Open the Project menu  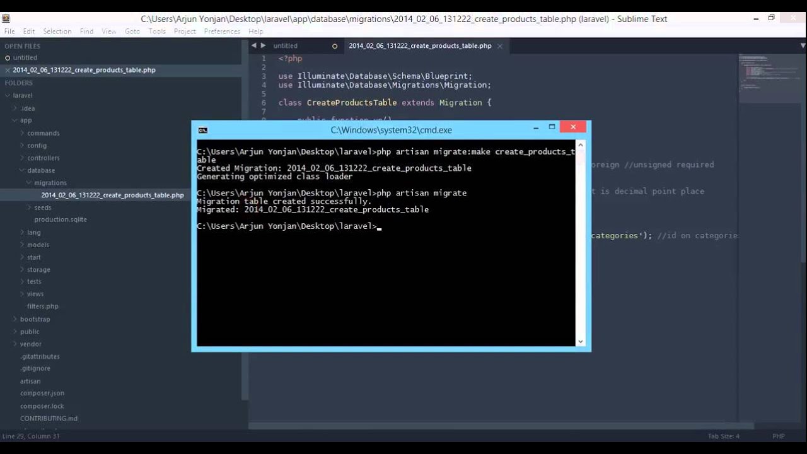pyautogui.click(x=185, y=31)
